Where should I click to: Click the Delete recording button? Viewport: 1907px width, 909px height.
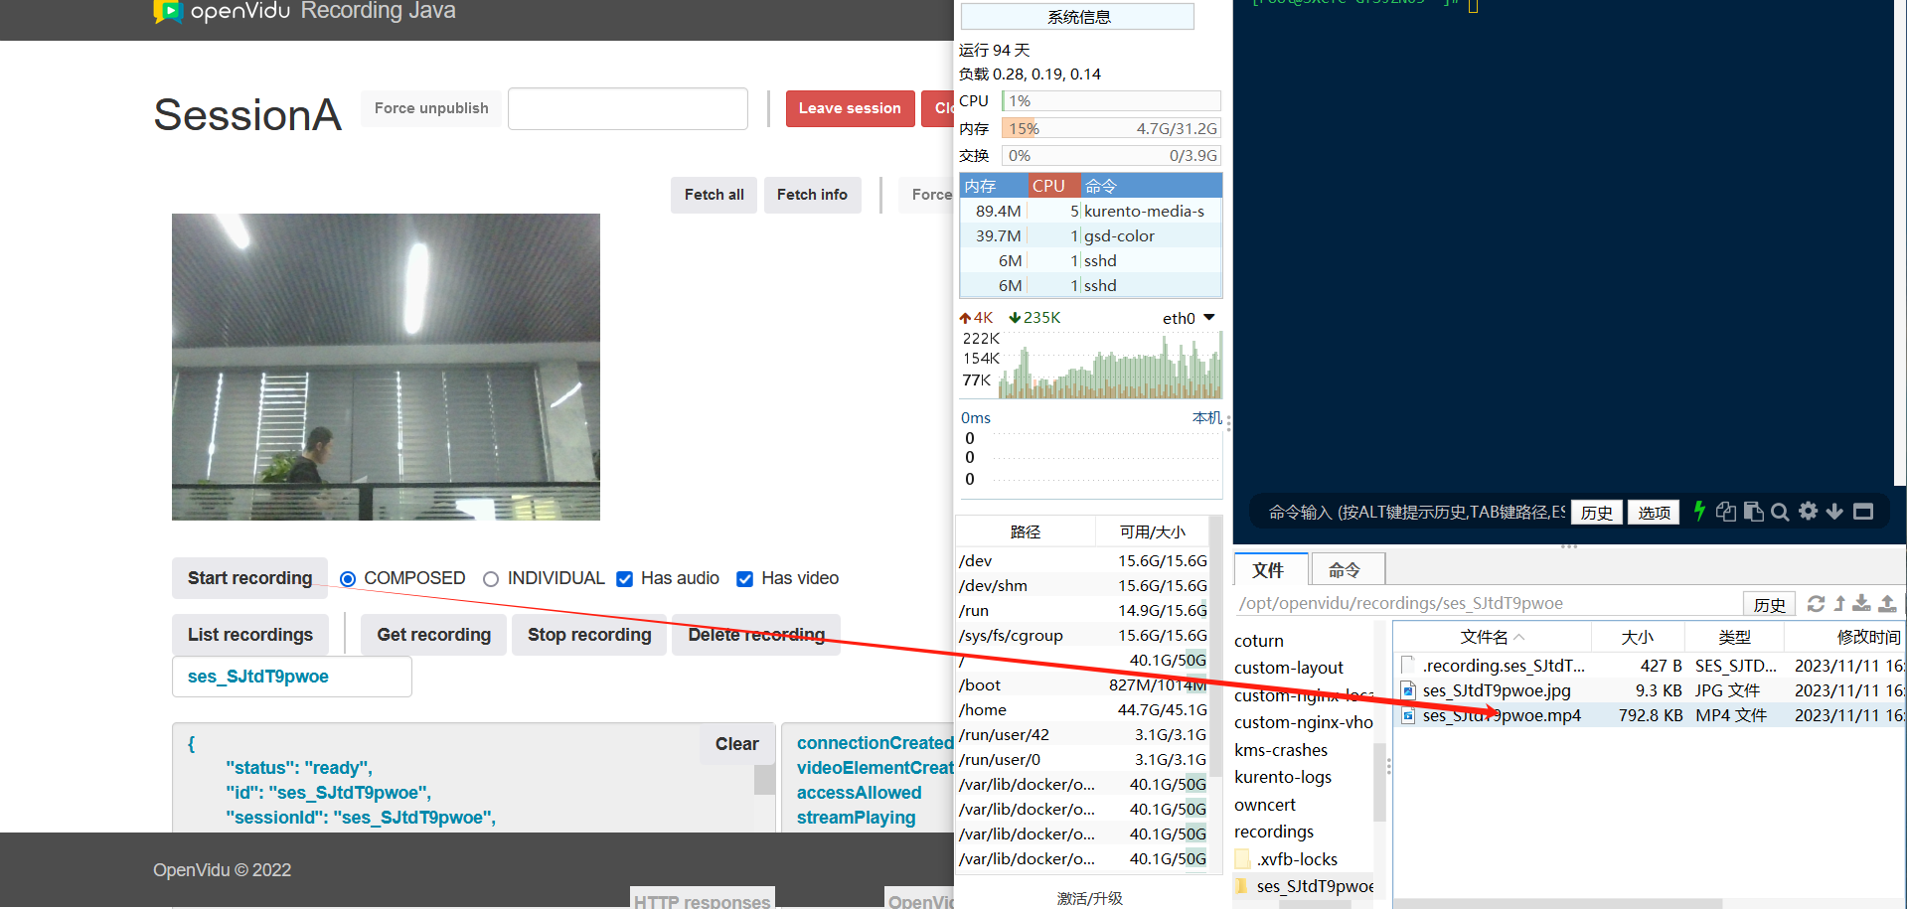pyautogui.click(x=756, y=635)
